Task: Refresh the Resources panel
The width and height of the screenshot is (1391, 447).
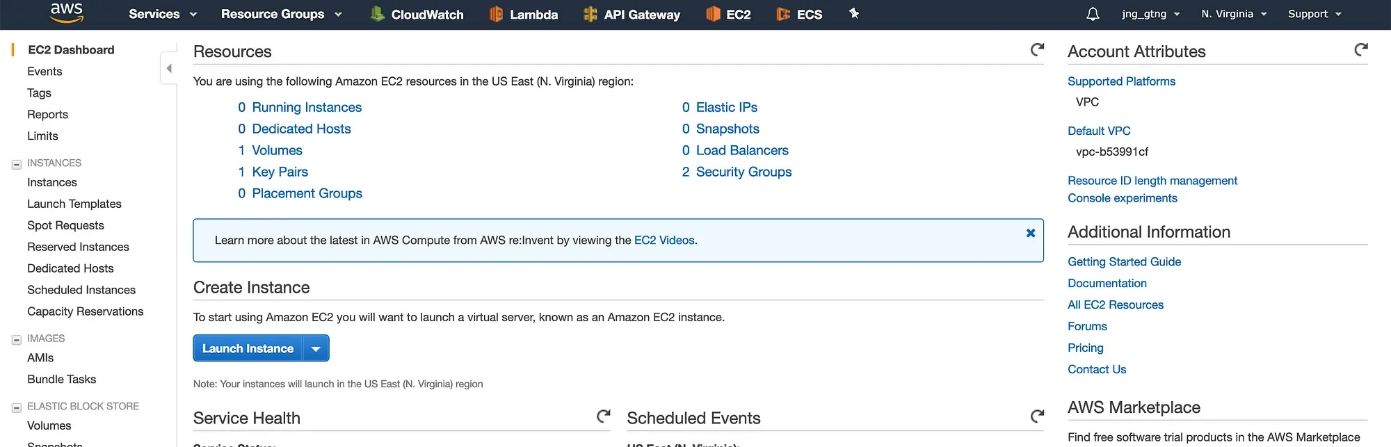Action: coord(1037,50)
